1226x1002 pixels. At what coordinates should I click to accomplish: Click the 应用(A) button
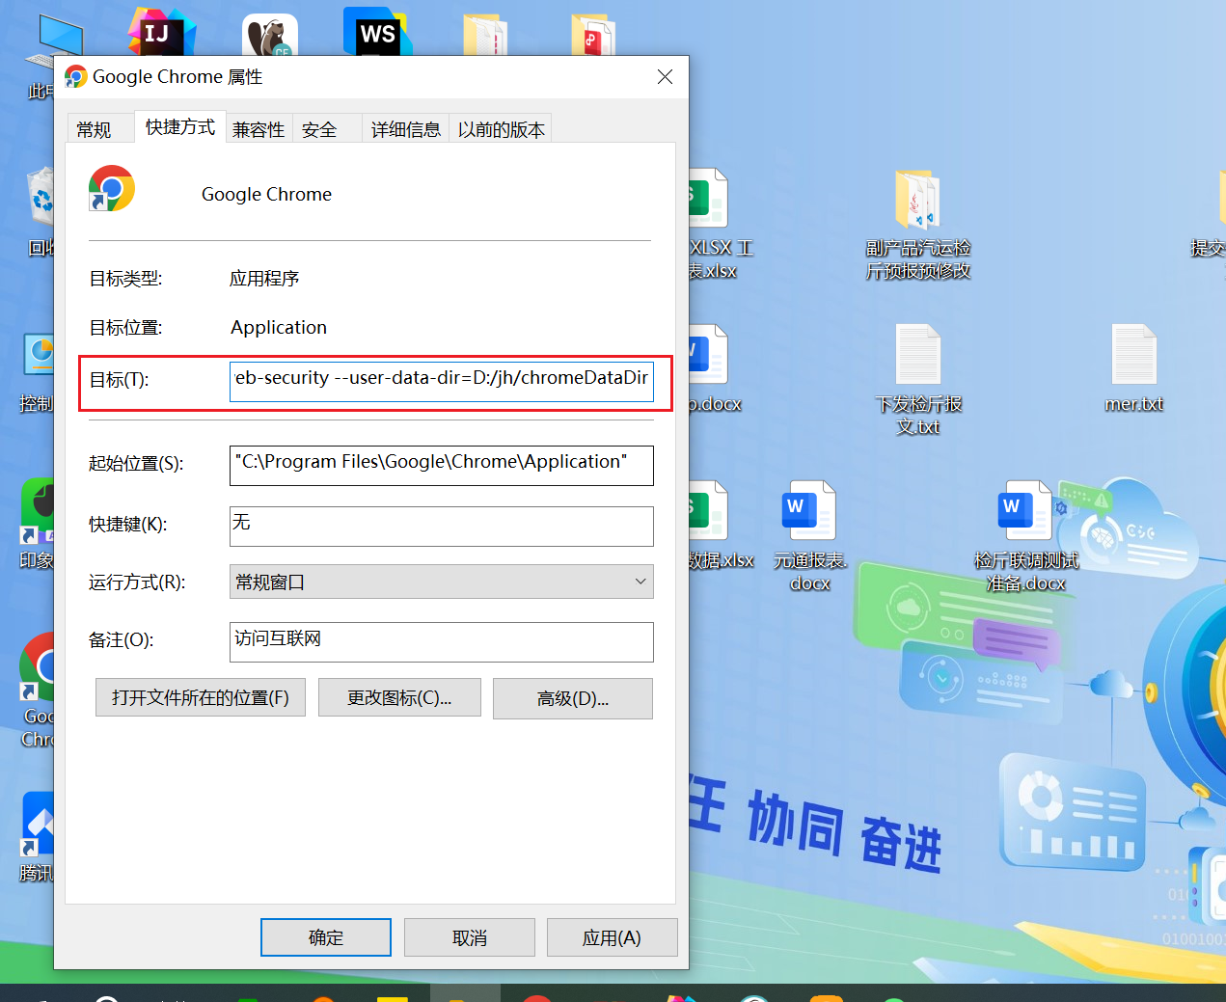(612, 937)
